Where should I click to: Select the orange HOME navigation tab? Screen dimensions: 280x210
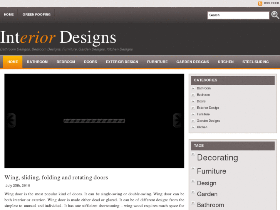coord(12,62)
